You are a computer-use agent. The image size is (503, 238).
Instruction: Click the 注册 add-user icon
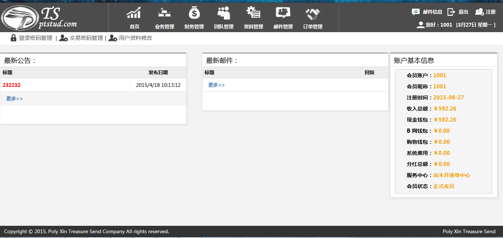480,12
